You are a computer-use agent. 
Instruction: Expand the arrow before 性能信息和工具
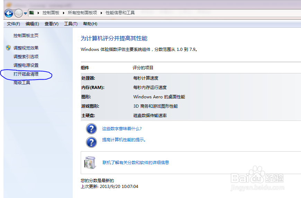[x=101, y=13]
